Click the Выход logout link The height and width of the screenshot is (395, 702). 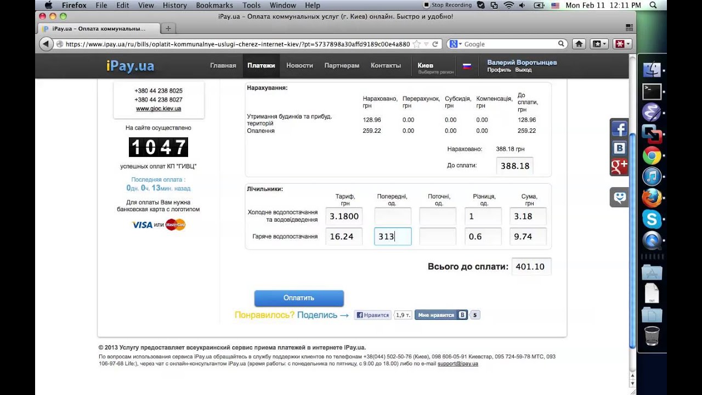(523, 70)
